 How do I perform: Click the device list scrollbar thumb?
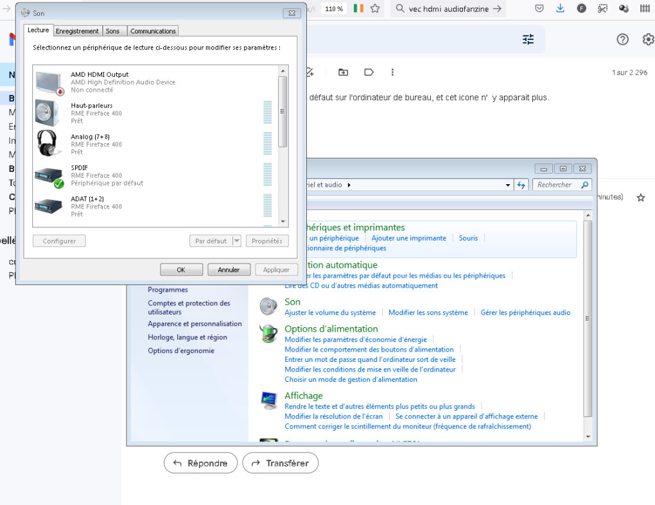(283, 112)
